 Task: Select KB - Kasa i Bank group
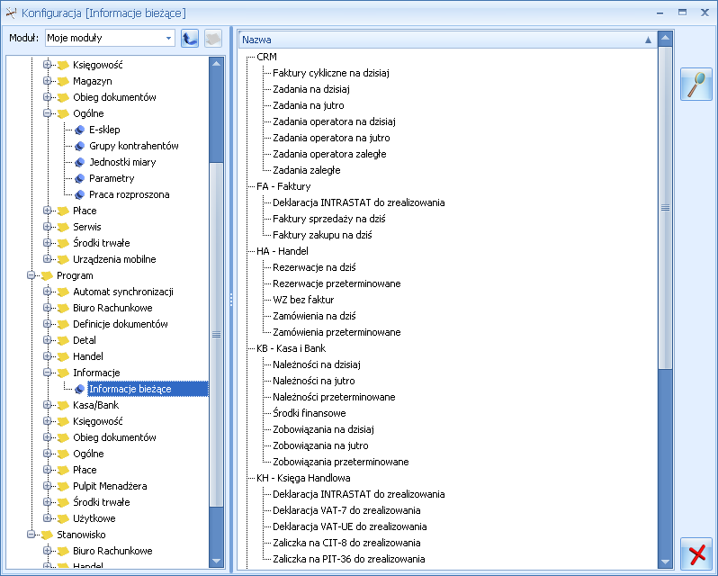coord(291,348)
